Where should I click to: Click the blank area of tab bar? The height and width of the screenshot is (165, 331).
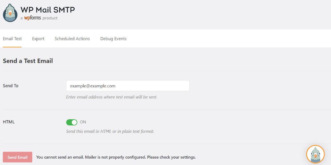(228, 39)
